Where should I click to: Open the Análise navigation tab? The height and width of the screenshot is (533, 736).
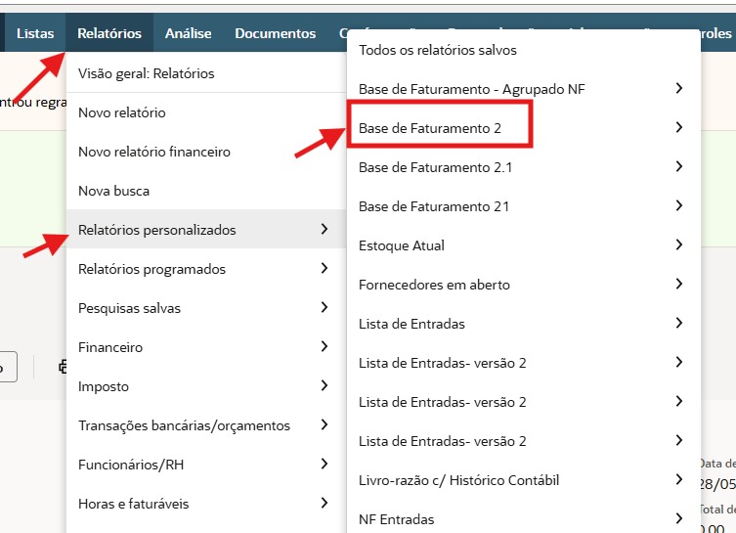[x=188, y=33]
